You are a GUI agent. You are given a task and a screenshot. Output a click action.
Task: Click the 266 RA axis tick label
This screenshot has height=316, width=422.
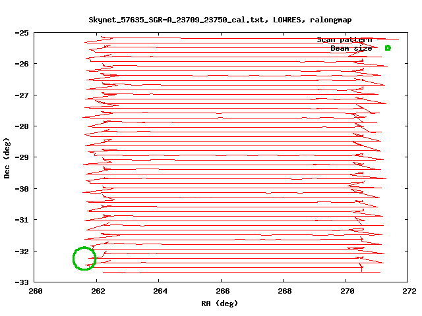tap(223, 291)
